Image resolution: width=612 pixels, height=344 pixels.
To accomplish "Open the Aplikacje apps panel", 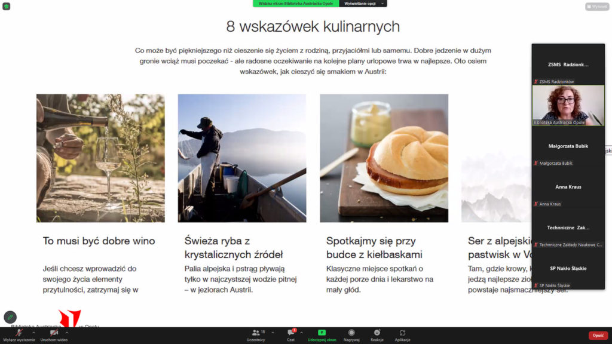I will click(402, 334).
